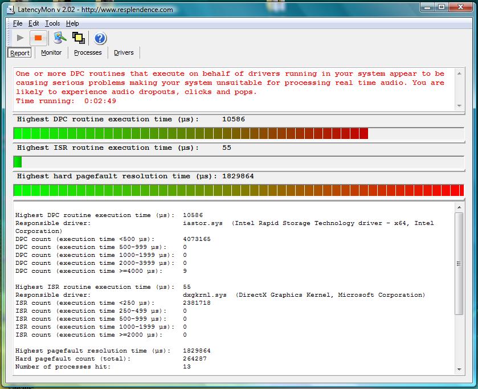Click the DPC count <500 µs value 4073165
This screenshot has height=389, width=478.
(197, 239)
